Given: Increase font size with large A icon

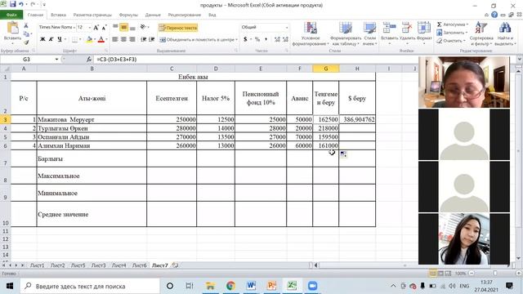Looking at the screenshot, I should (96, 27).
